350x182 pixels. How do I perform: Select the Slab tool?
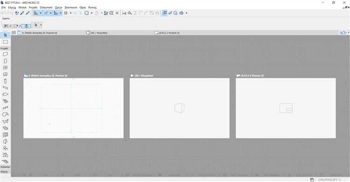click(x=5, y=94)
